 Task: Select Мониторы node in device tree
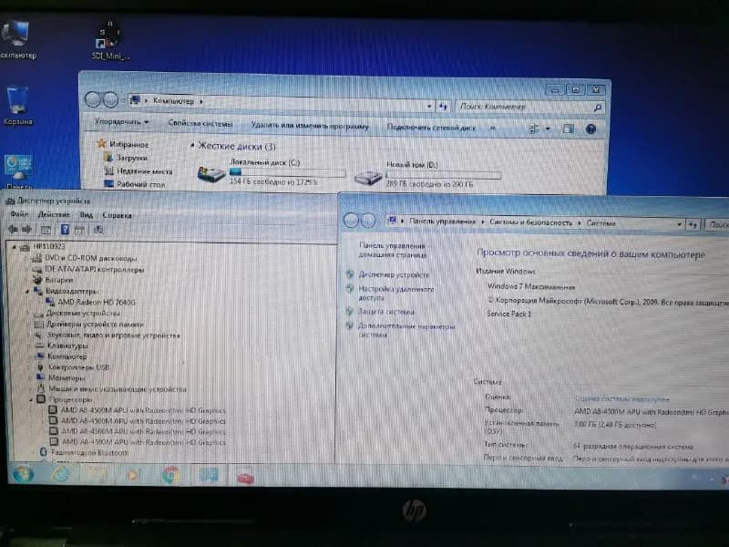point(67,378)
